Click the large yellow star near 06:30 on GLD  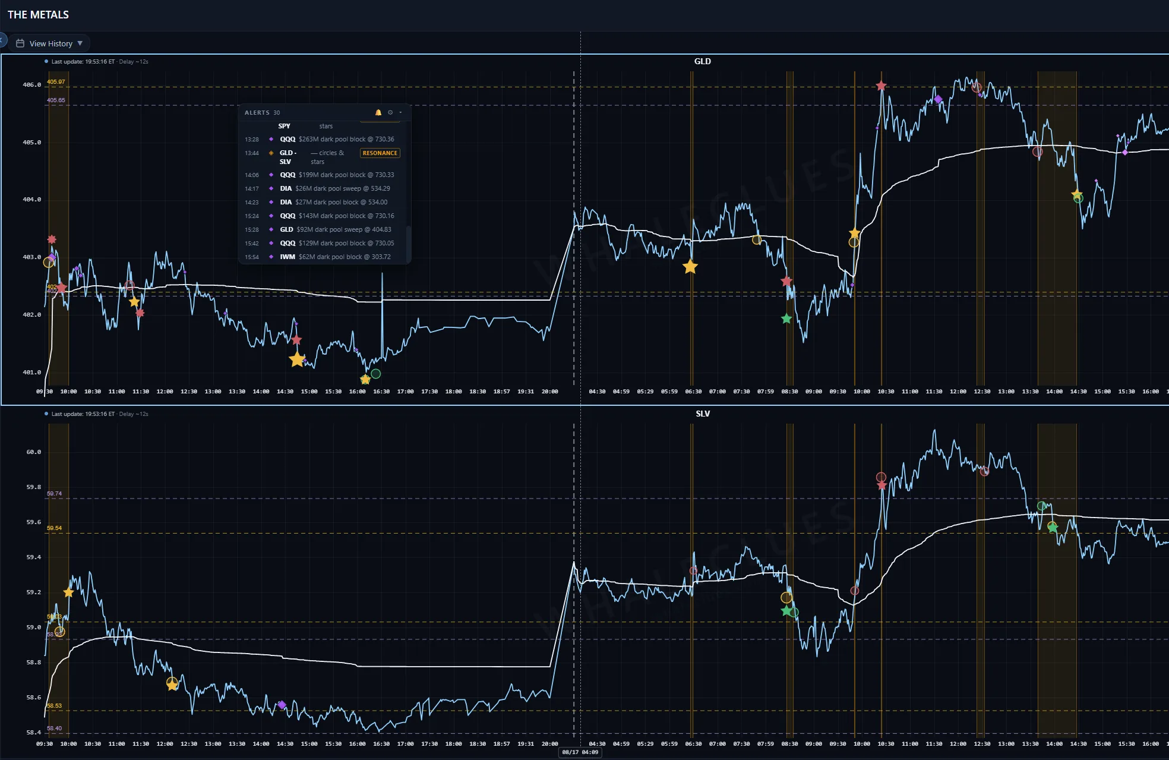(690, 267)
